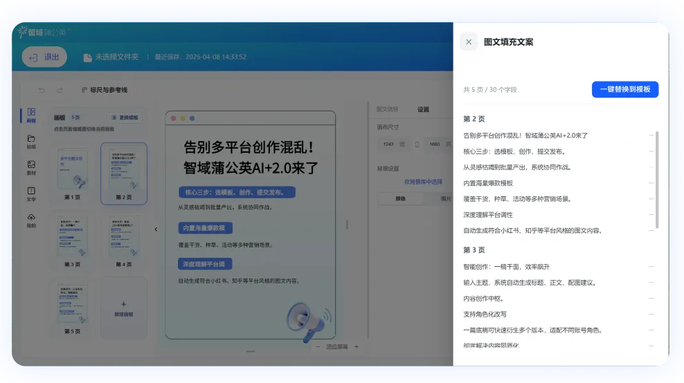Click the 新增画板 plus tile
The width and height of the screenshot is (684, 383).
tap(124, 308)
